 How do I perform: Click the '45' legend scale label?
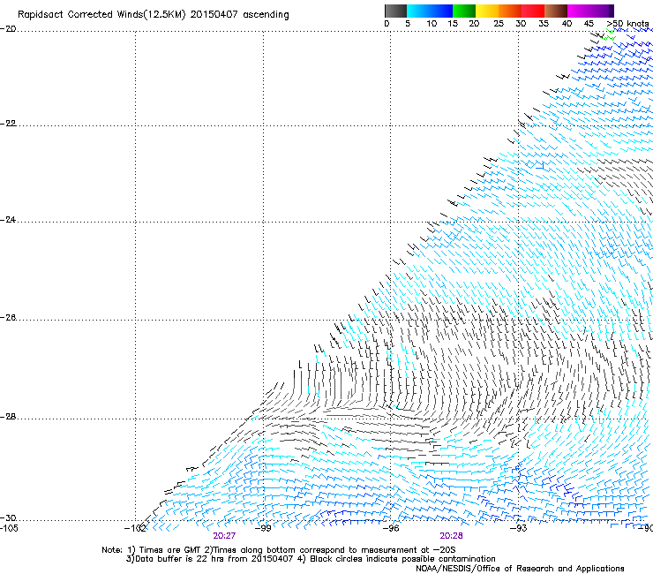coord(589,24)
